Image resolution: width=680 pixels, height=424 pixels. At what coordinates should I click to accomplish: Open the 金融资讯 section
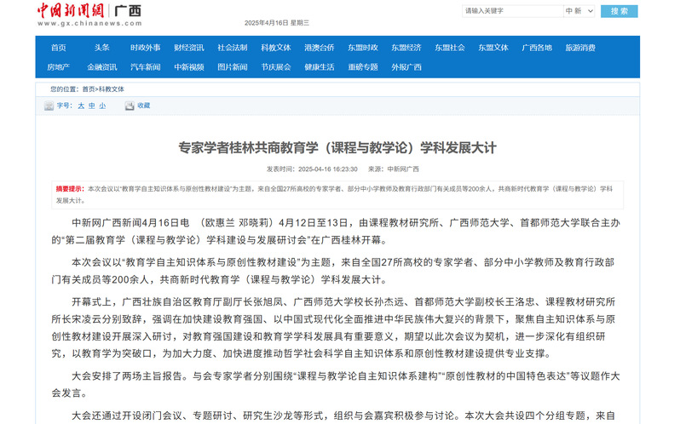(x=102, y=67)
